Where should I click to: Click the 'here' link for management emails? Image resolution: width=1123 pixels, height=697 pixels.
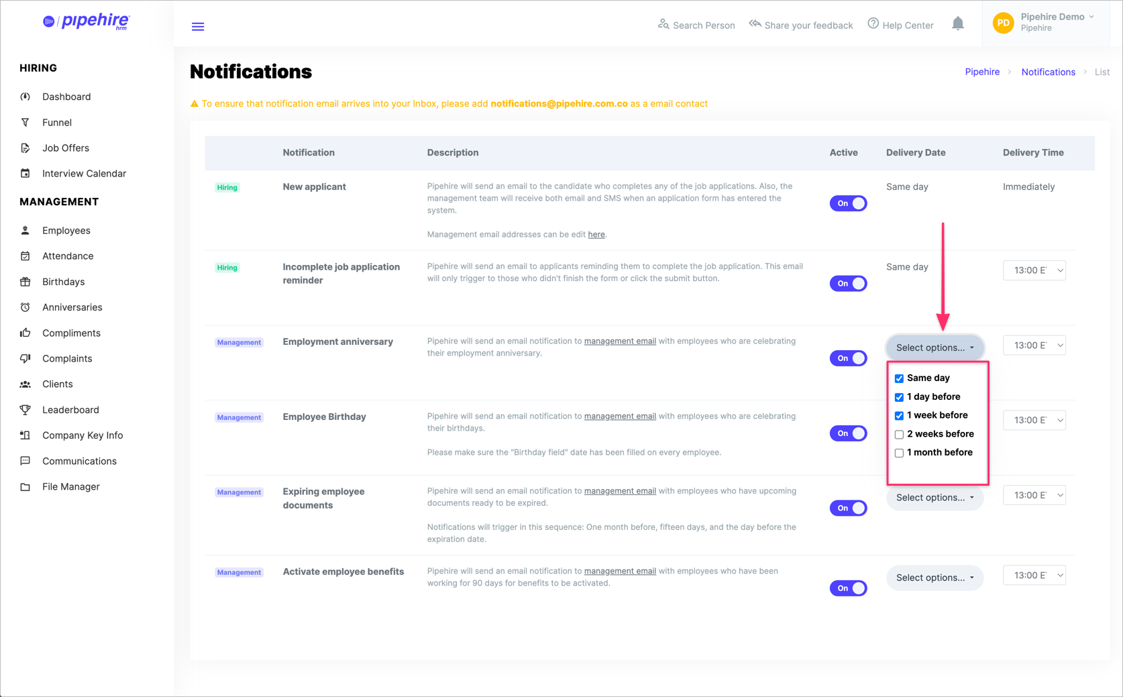tap(596, 235)
